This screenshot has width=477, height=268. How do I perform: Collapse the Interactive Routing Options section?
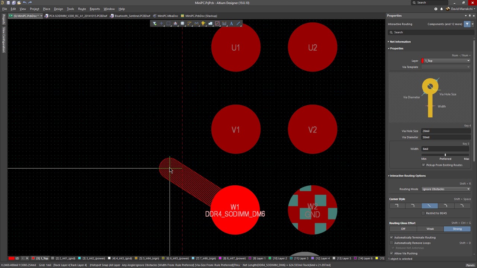click(x=389, y=176)
